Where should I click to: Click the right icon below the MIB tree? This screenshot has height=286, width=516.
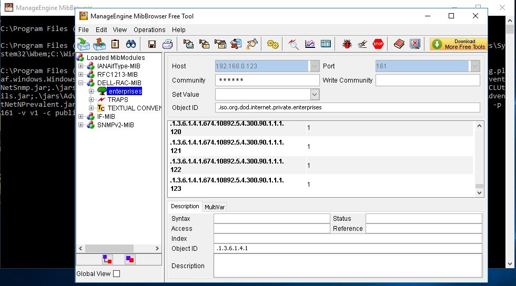pyautogui.click(x=130, y=259)
